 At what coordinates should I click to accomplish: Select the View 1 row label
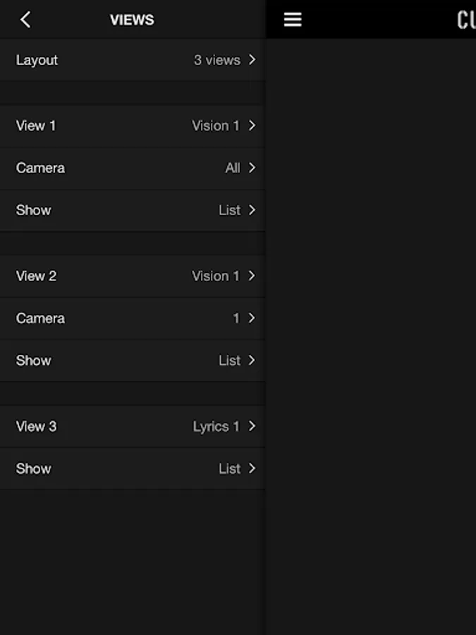(36, 126)
